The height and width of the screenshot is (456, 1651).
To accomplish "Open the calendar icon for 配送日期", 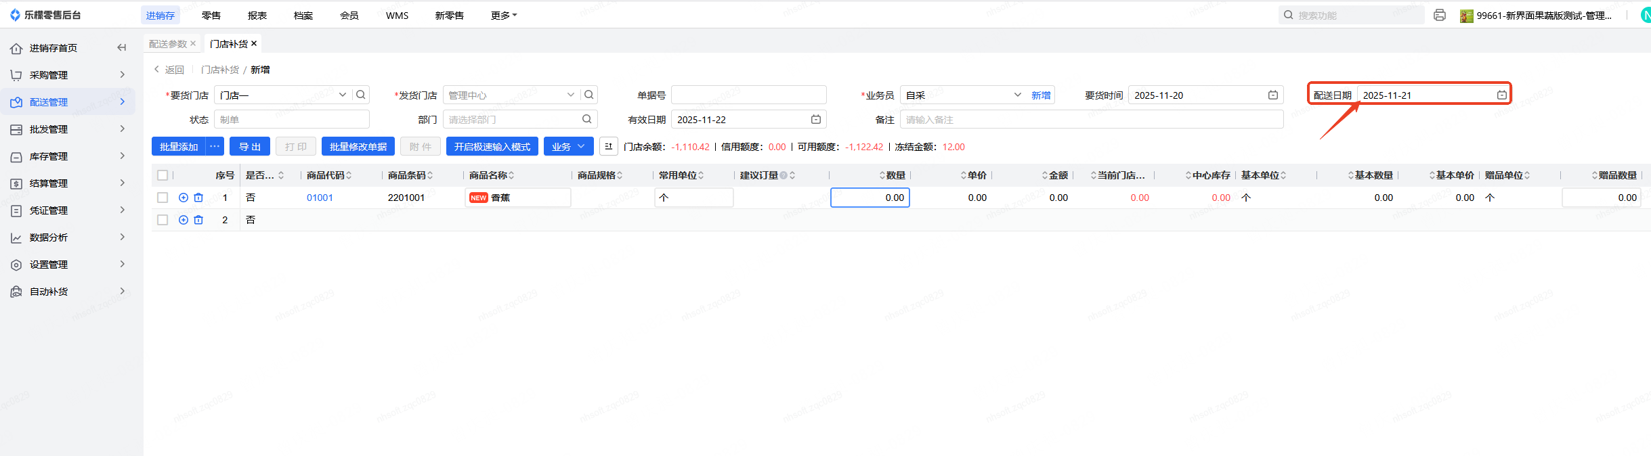I will tap(1502, 95).
